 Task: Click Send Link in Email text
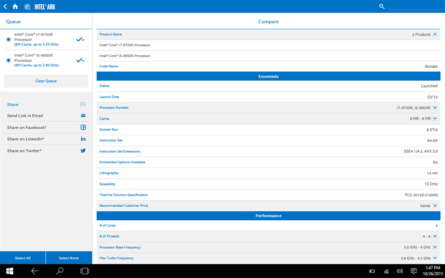pos(25,116)
